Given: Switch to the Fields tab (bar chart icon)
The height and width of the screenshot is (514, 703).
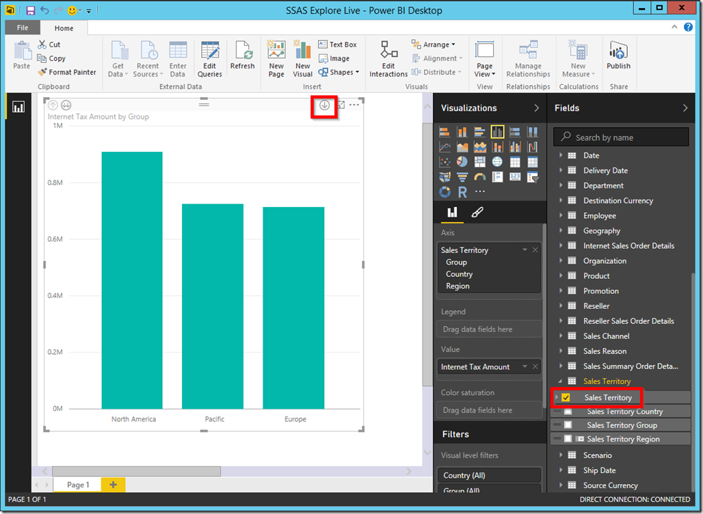Looking at the screenshot, I should [x=453, y=212].
